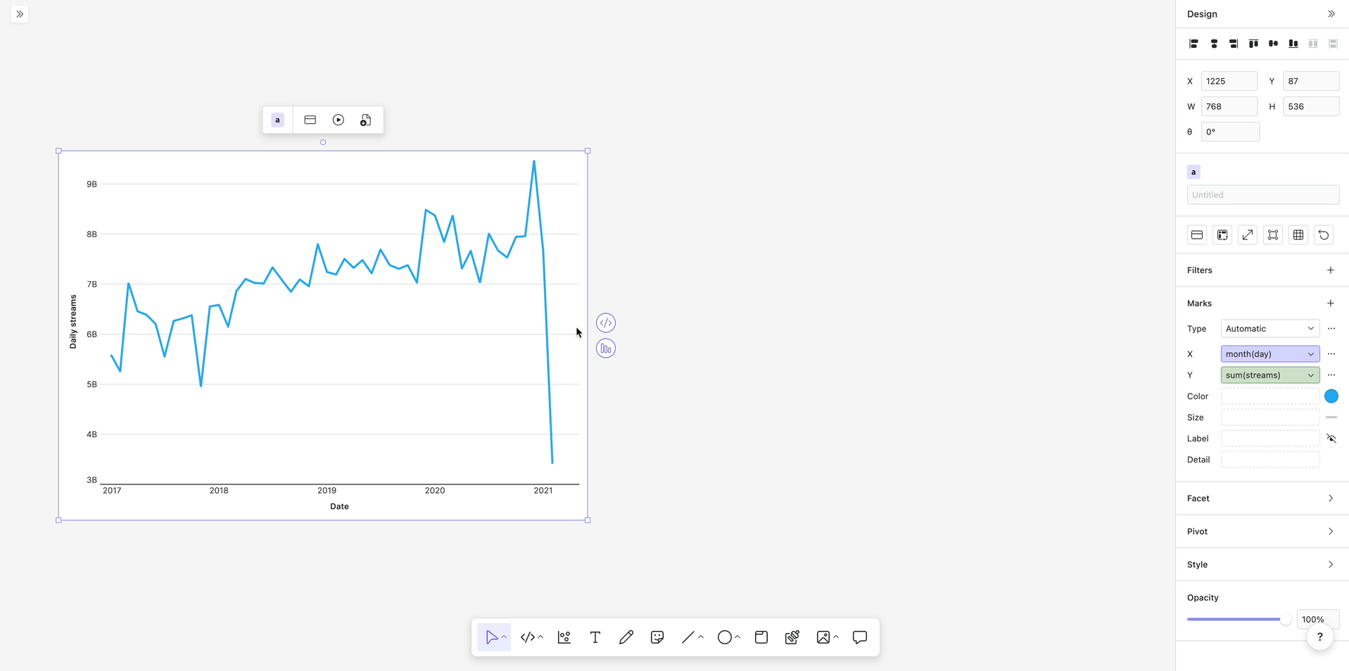Select the ellipse shape tool
The height and width of the screenshot is (671, 1349).
724,638
